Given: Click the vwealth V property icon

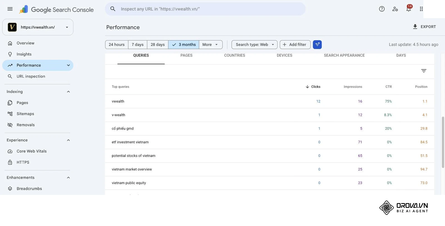Looking at the screenshot, I should (x=12, y=27).
